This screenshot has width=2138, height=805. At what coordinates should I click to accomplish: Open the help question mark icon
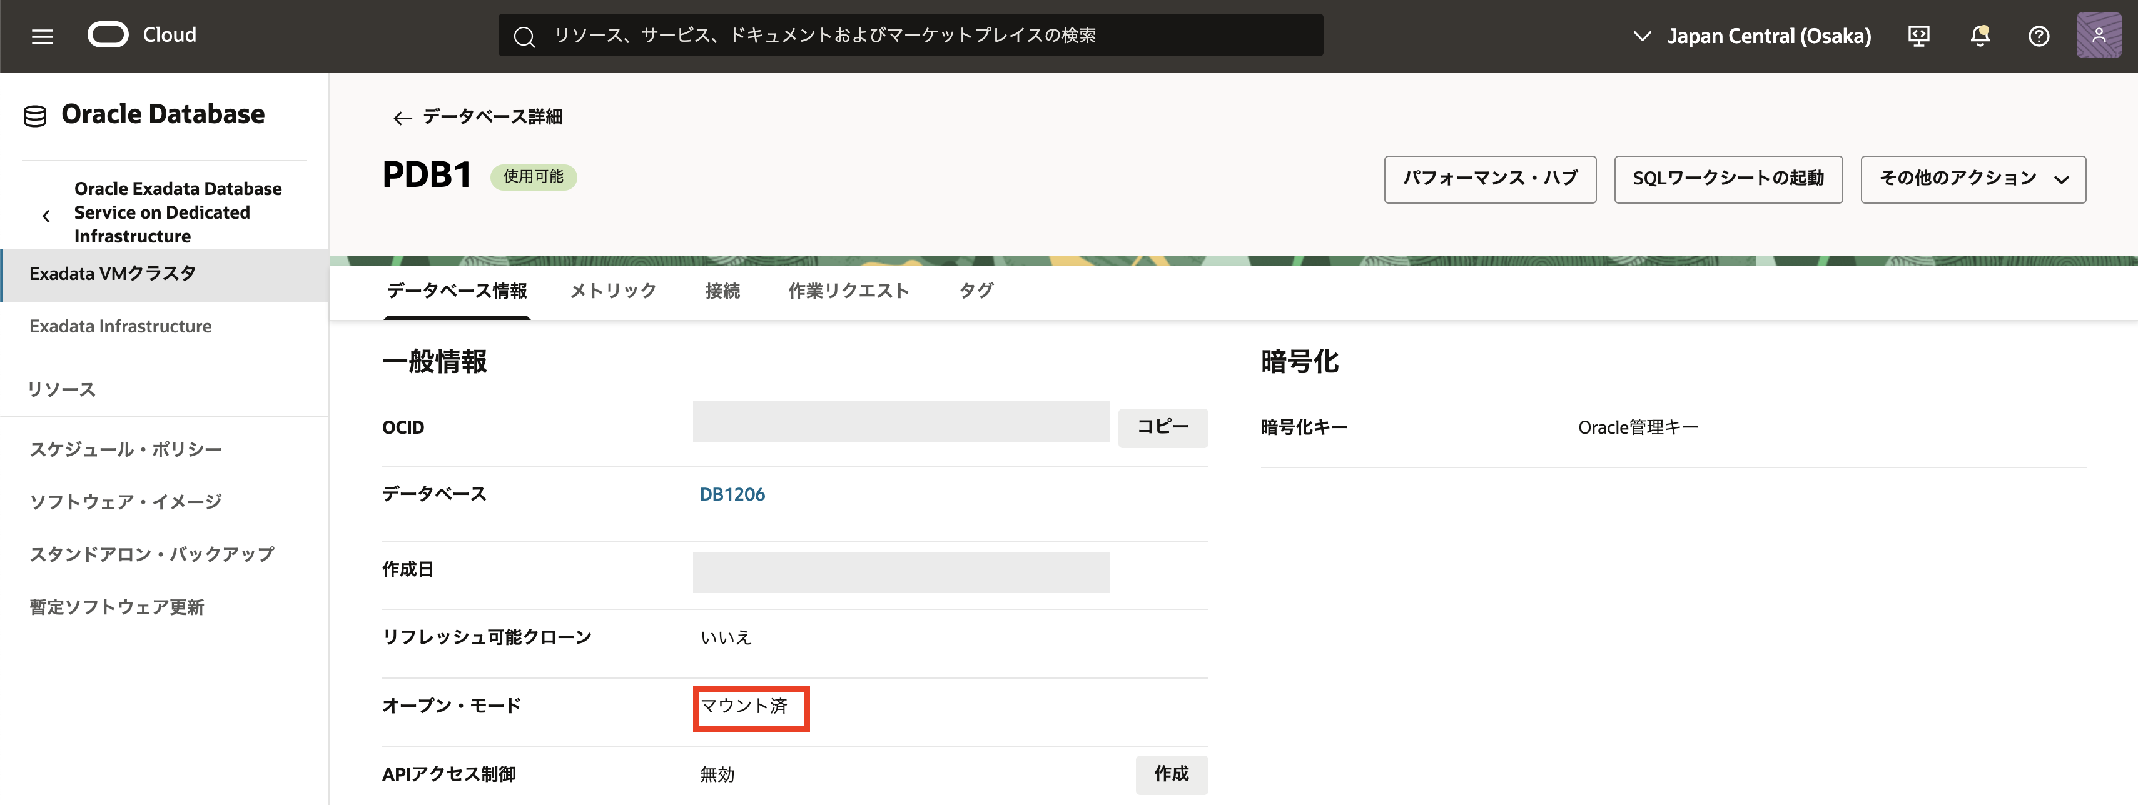click(2039, 36)
